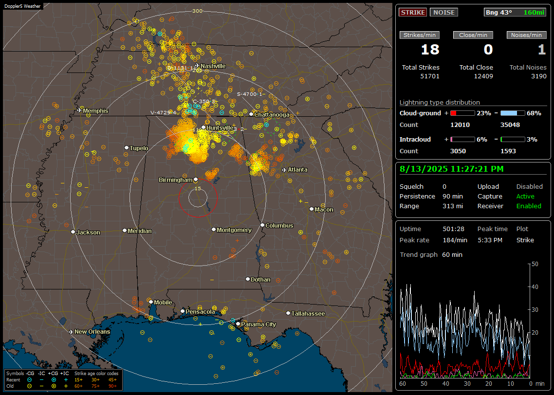Click the Total Close count 12409

tap(483, 76)
